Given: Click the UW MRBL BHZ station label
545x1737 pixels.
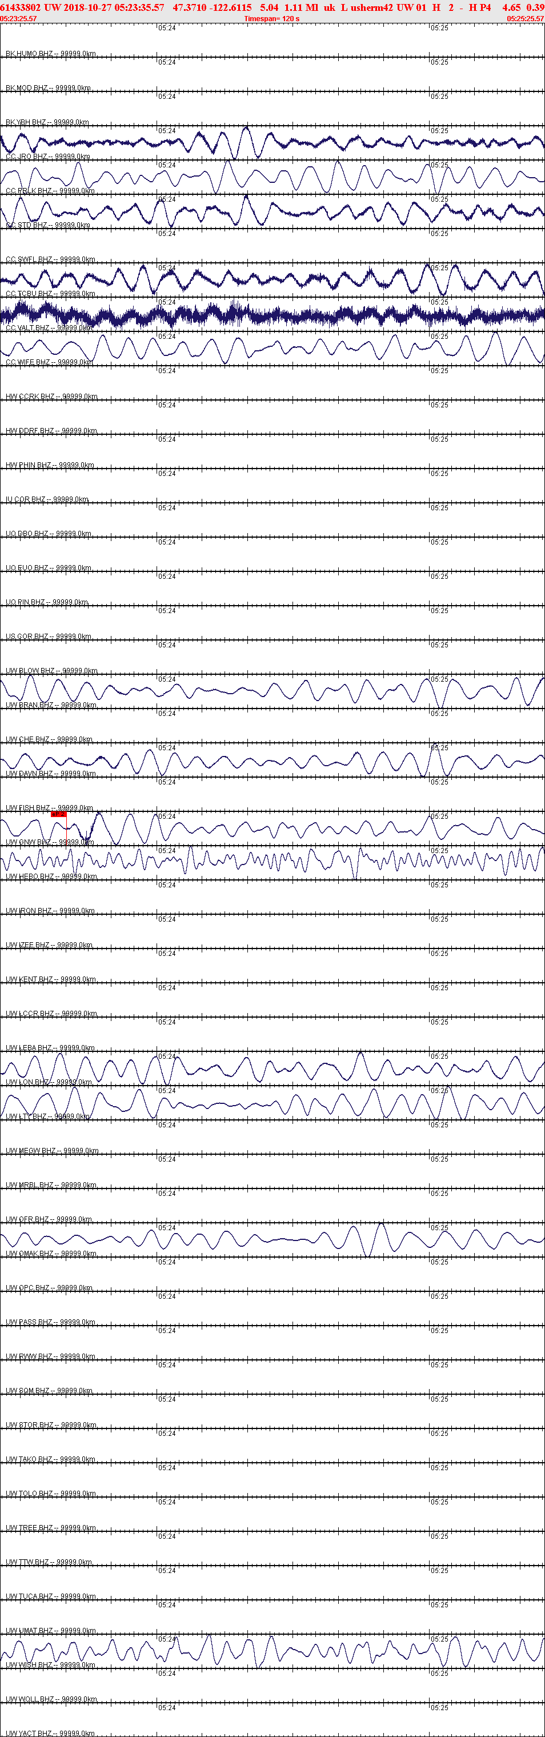Looking at the screenshot, I should (x=51, y=1186).
